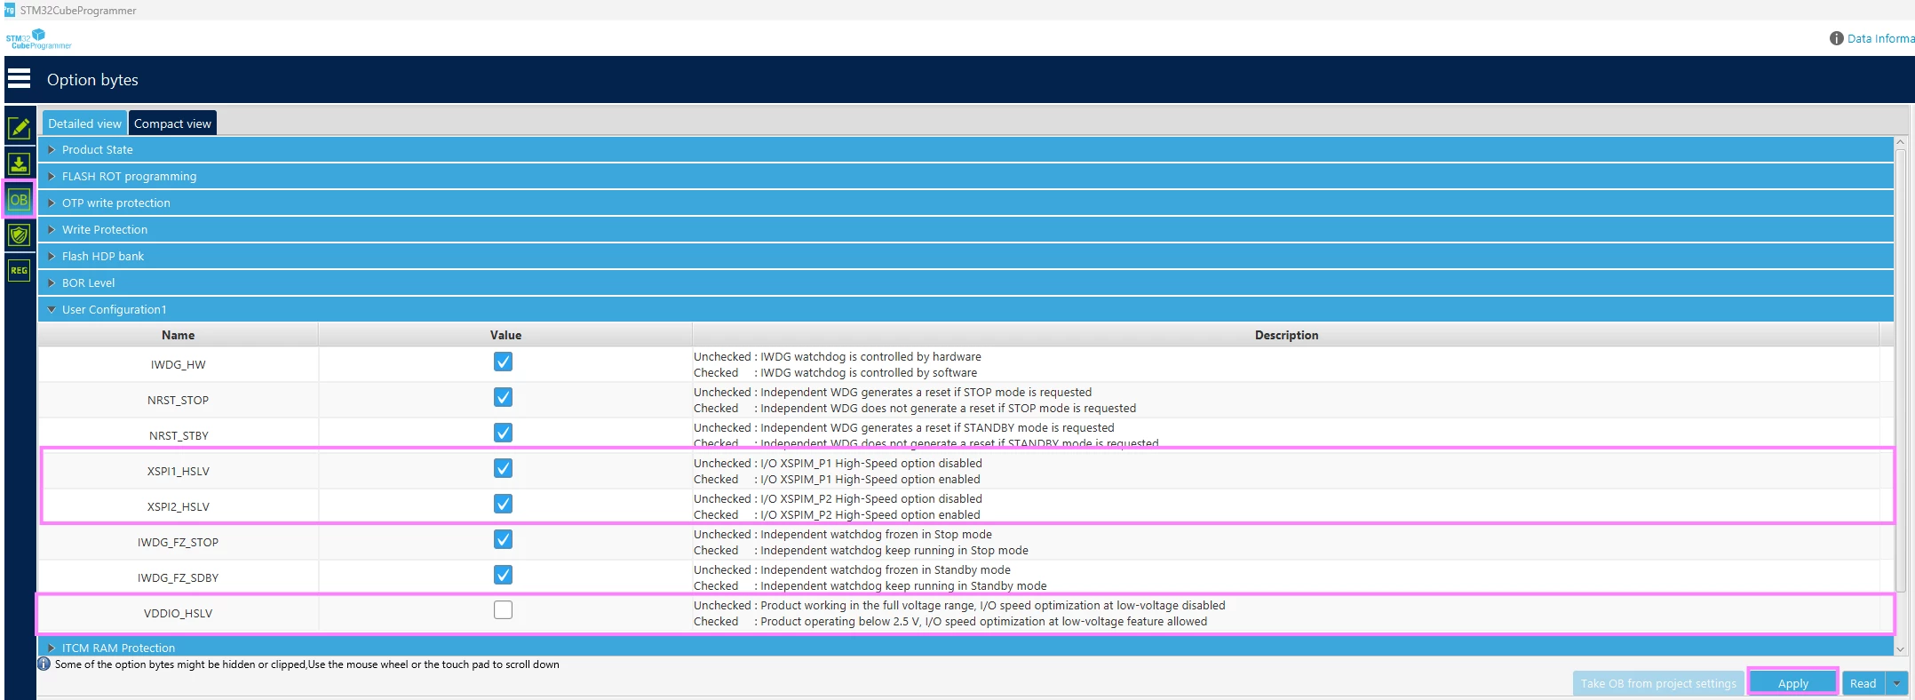Viewport: 1915px width, 700px height.
Task: Click the Data Information info icon
Action: 1836,38
